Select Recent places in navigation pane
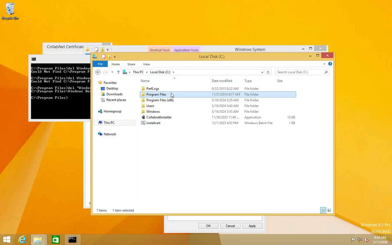The image size is (392, 245). click(x=116, y=100)
